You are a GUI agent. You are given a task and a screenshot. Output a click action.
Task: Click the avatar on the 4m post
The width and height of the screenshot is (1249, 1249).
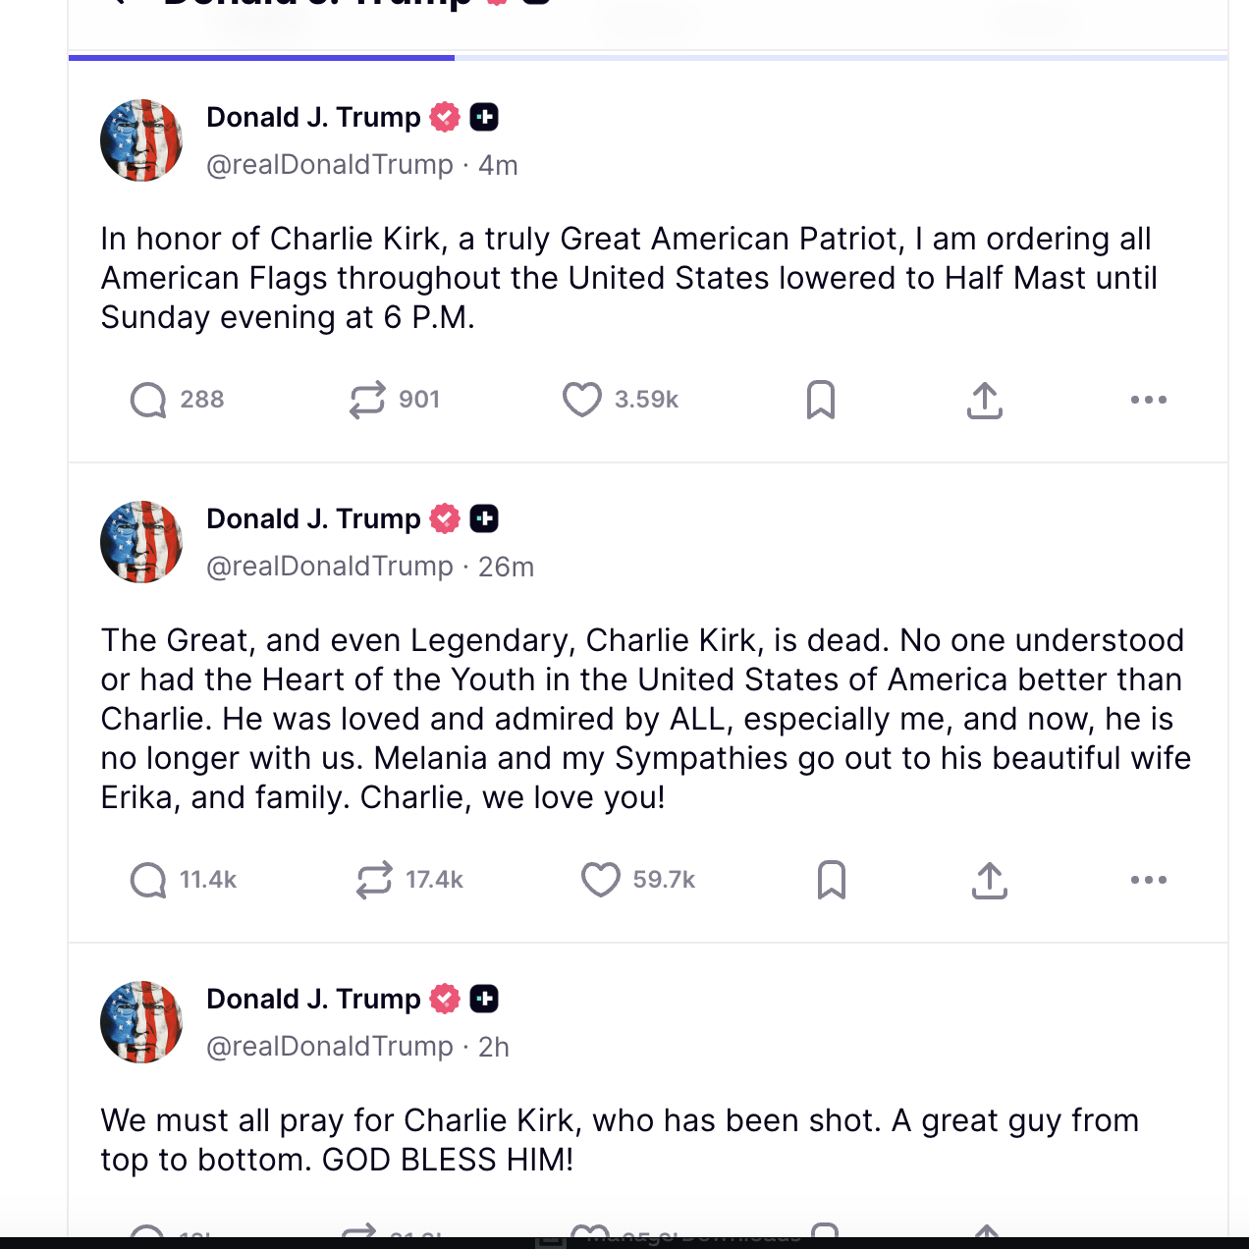coord(141,140)
